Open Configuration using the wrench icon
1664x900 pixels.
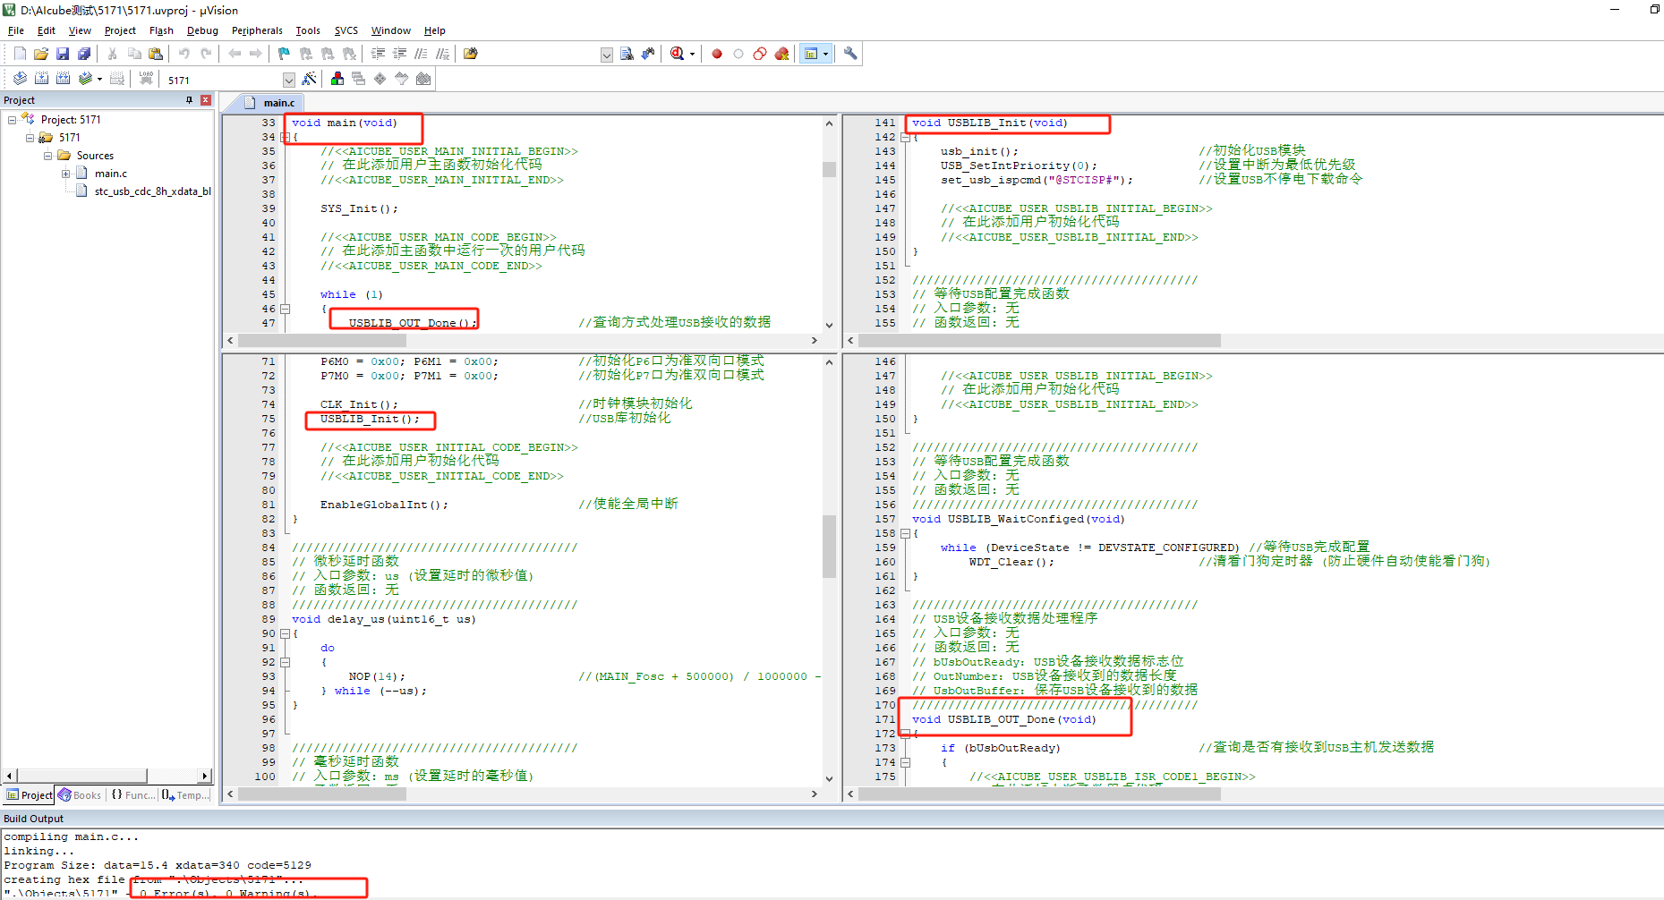coord(850,54)
